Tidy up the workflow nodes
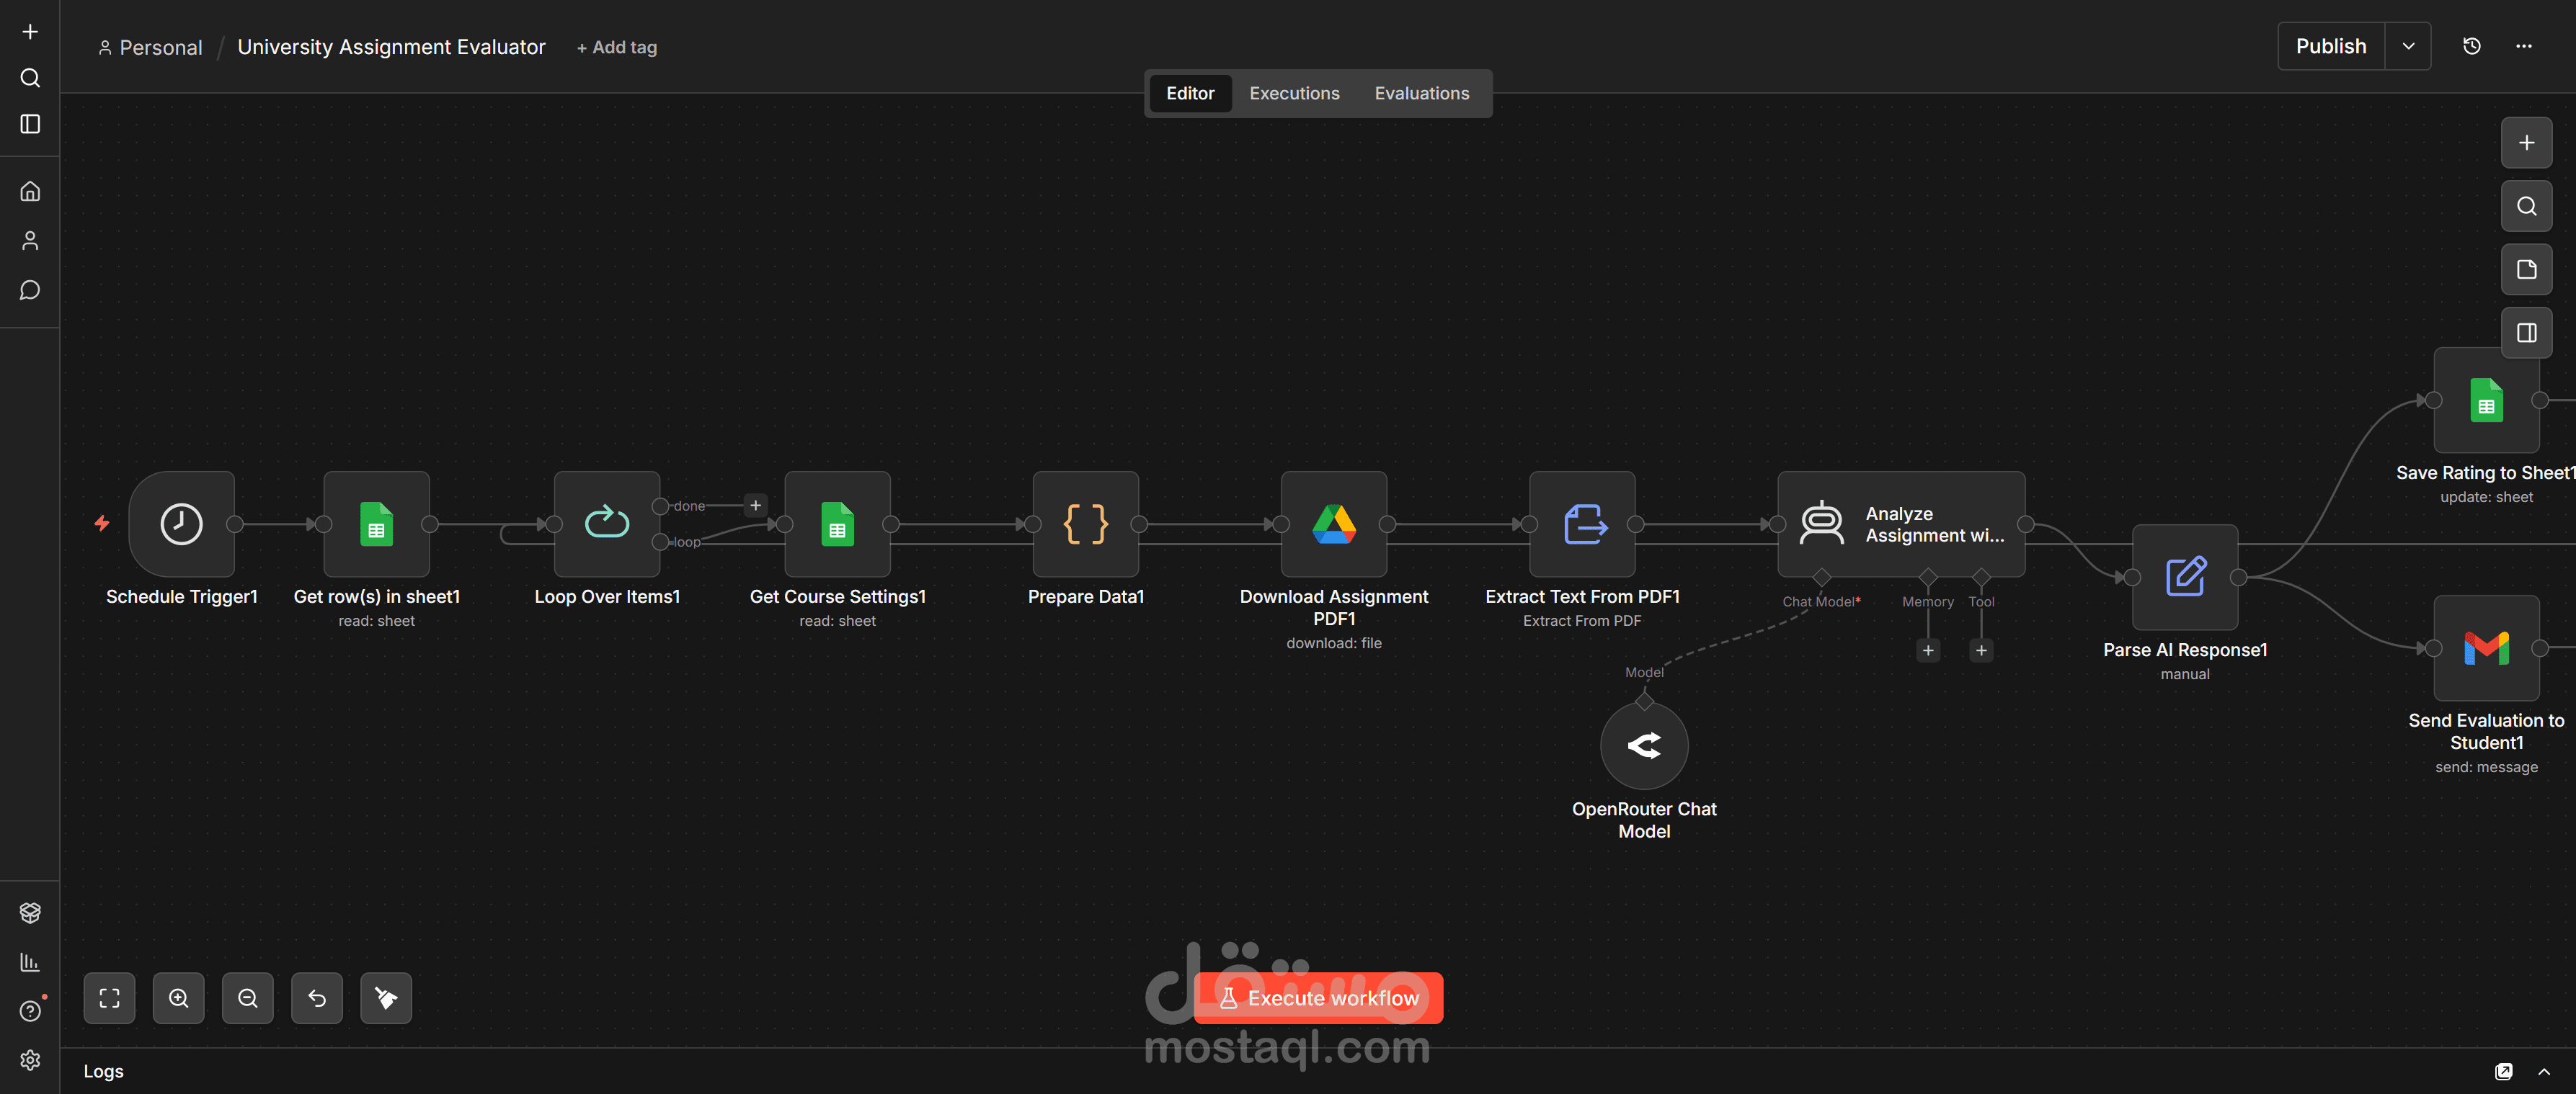Image resolution: width=2576 pixels, height=1094 pixels. click(x=385, y=998)
